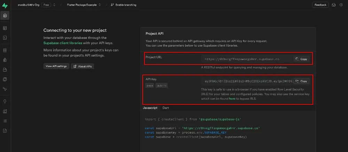Click the View API settings button
Viewport: 348px width, 152px height.
(x=56, y=66)
